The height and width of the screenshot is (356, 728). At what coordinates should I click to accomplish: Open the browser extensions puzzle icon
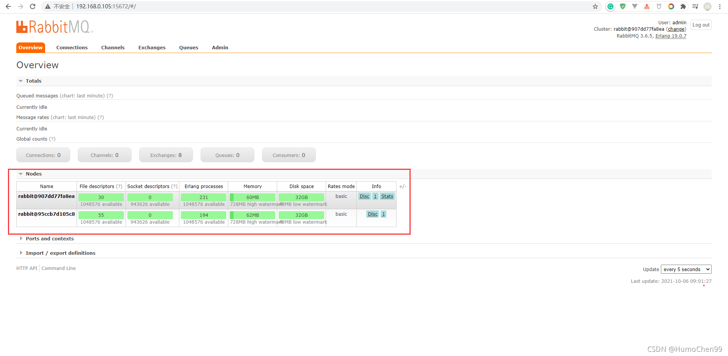click(x=683, y=6)
